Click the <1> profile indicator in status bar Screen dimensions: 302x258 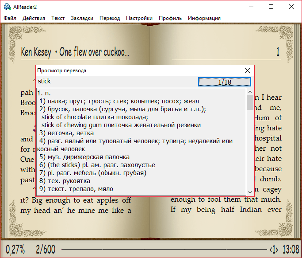[x=274, y=250]
